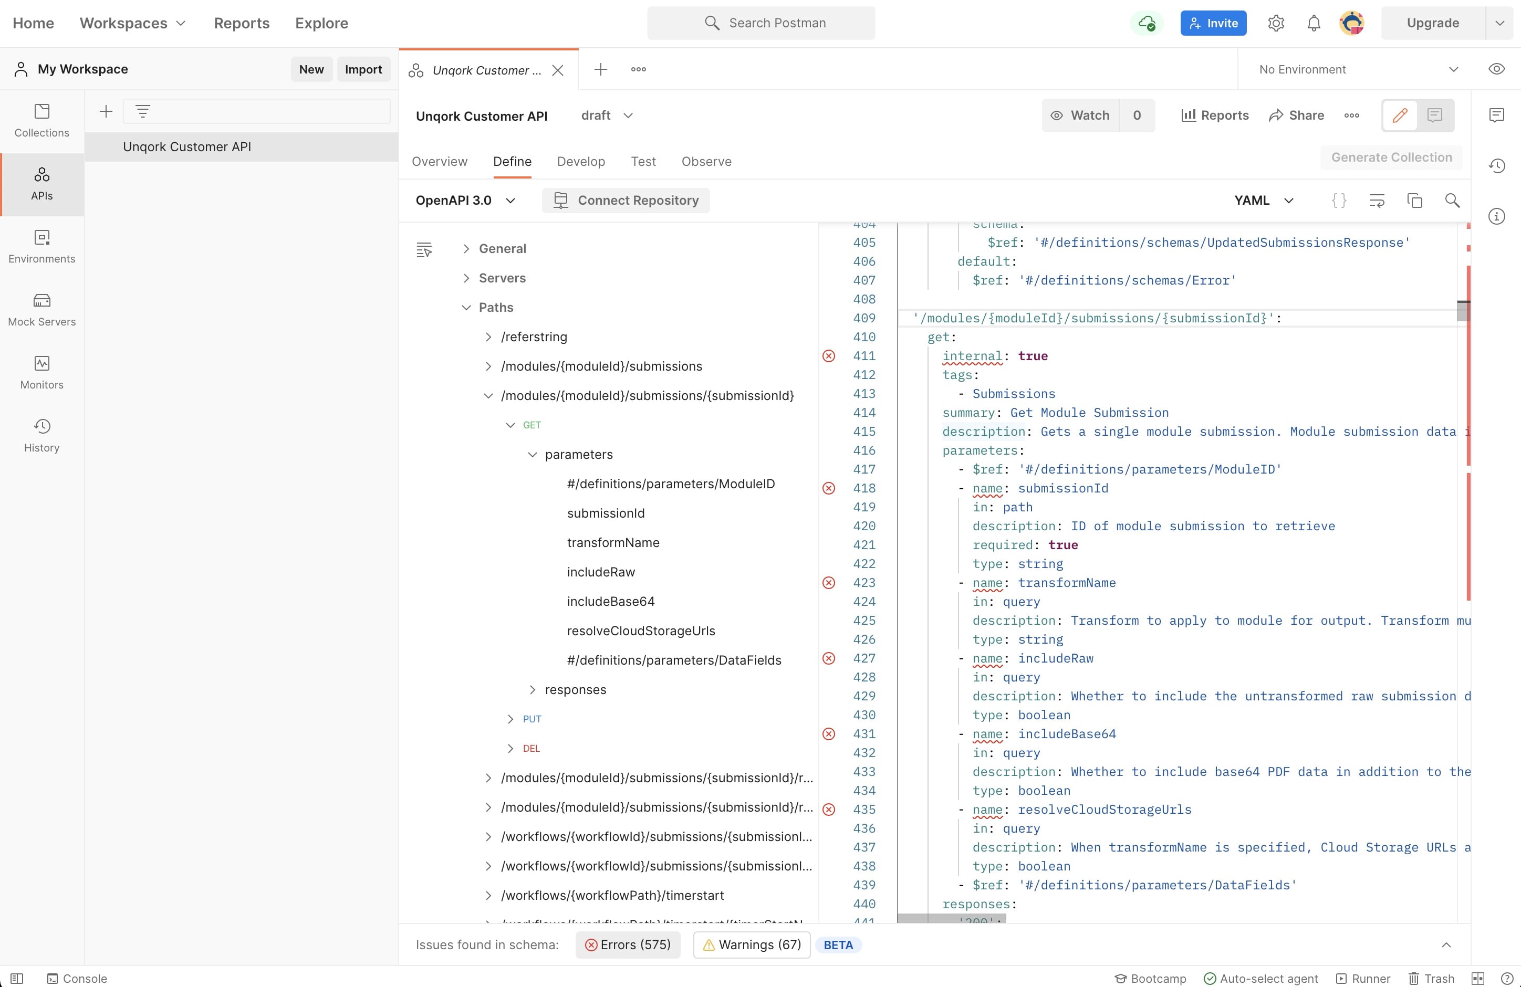Expand the PUT operation node
Screen dimensions: 1521x987
pyautogui.click(x=510, y=719)
